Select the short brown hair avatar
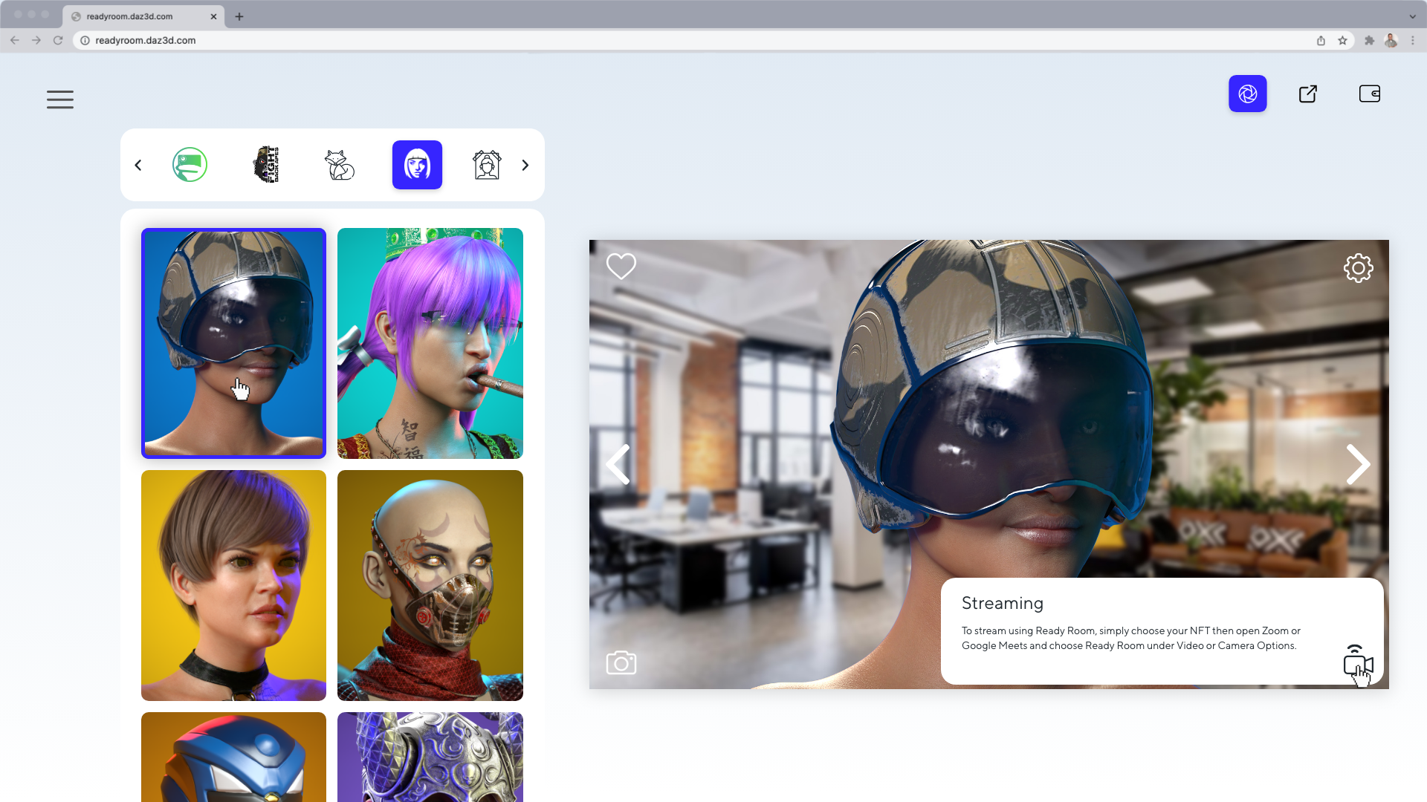The height and width of the screenshot is (802, 1427). tap(233, 585)
